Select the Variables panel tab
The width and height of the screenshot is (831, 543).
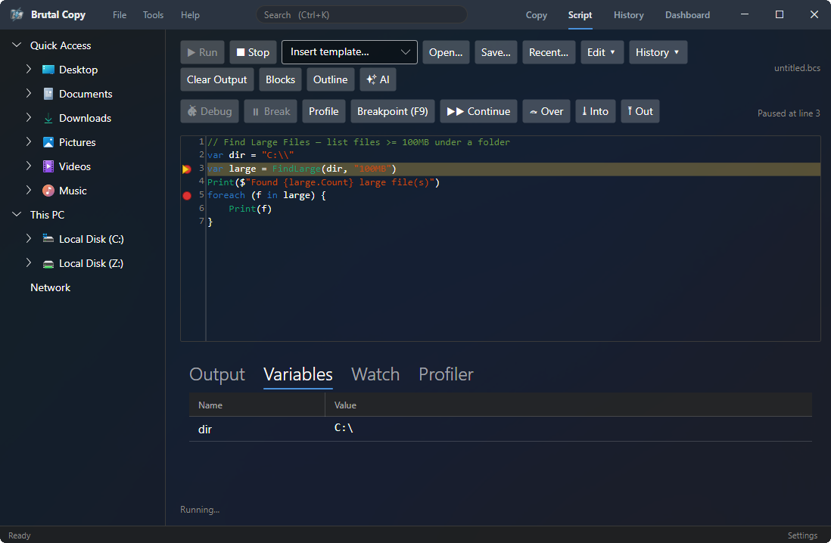click(298, 374)
